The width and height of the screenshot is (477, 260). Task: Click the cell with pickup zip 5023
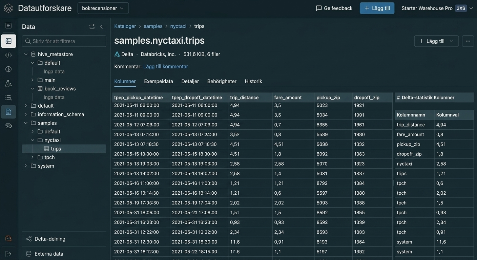click(x=333, y=105)
